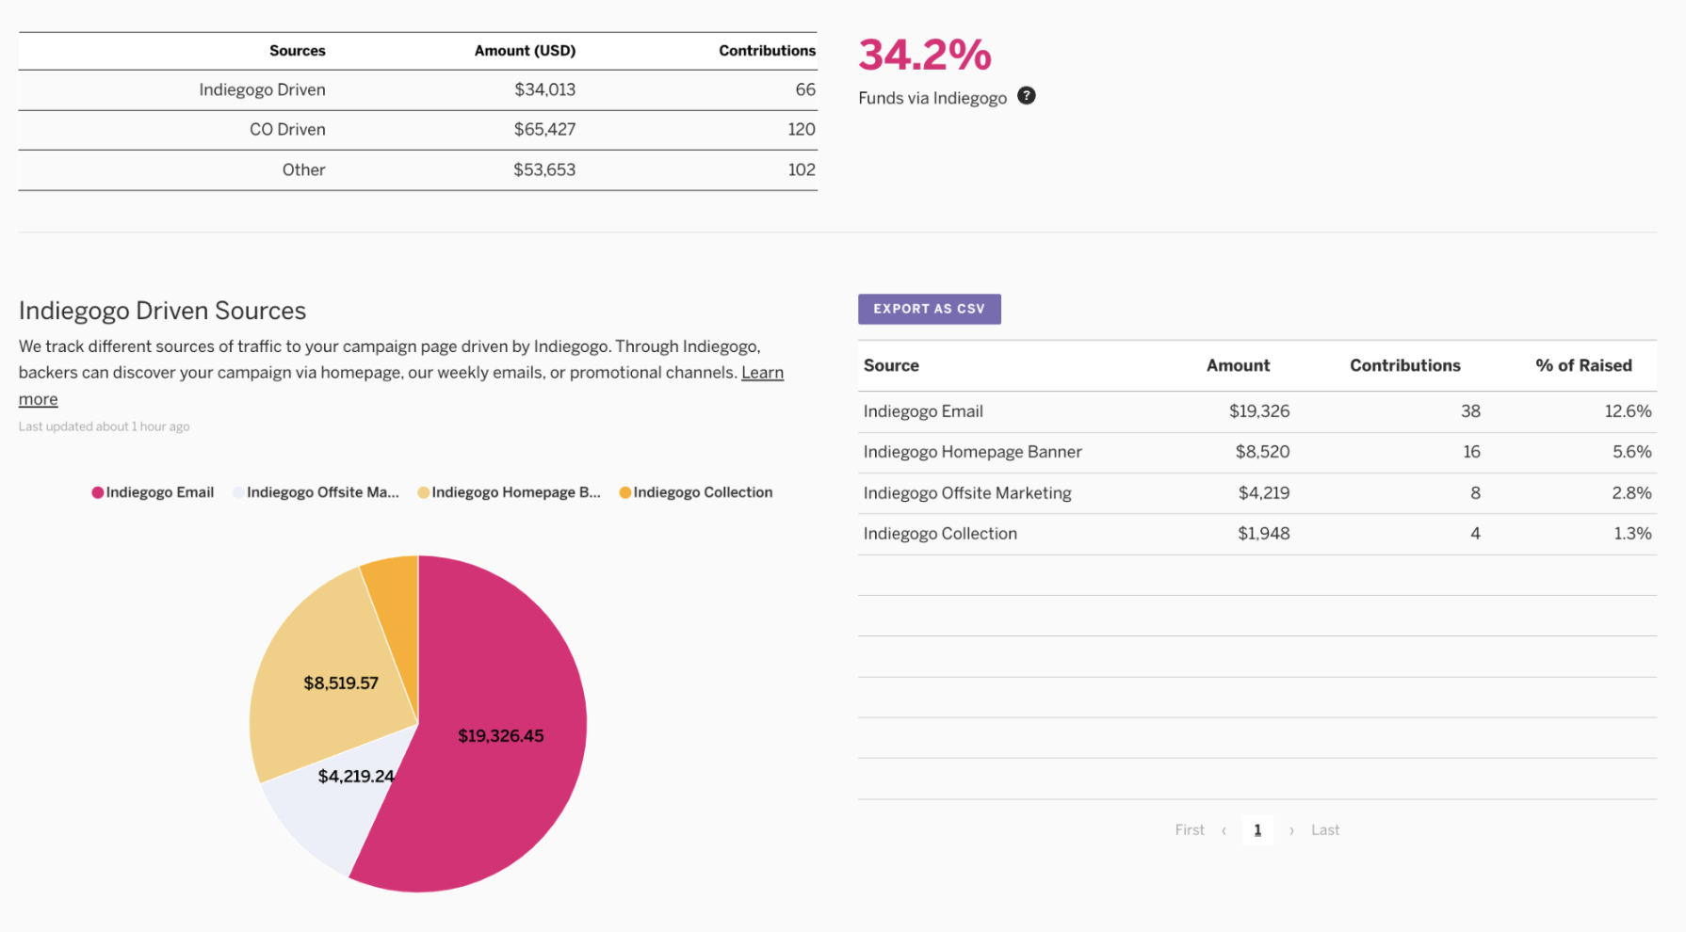Toggle Indiegogo Email legend item
Image resolution: width=1686 pixels, height=932 pixels.
pyautogui.click(x=153, y=492)
